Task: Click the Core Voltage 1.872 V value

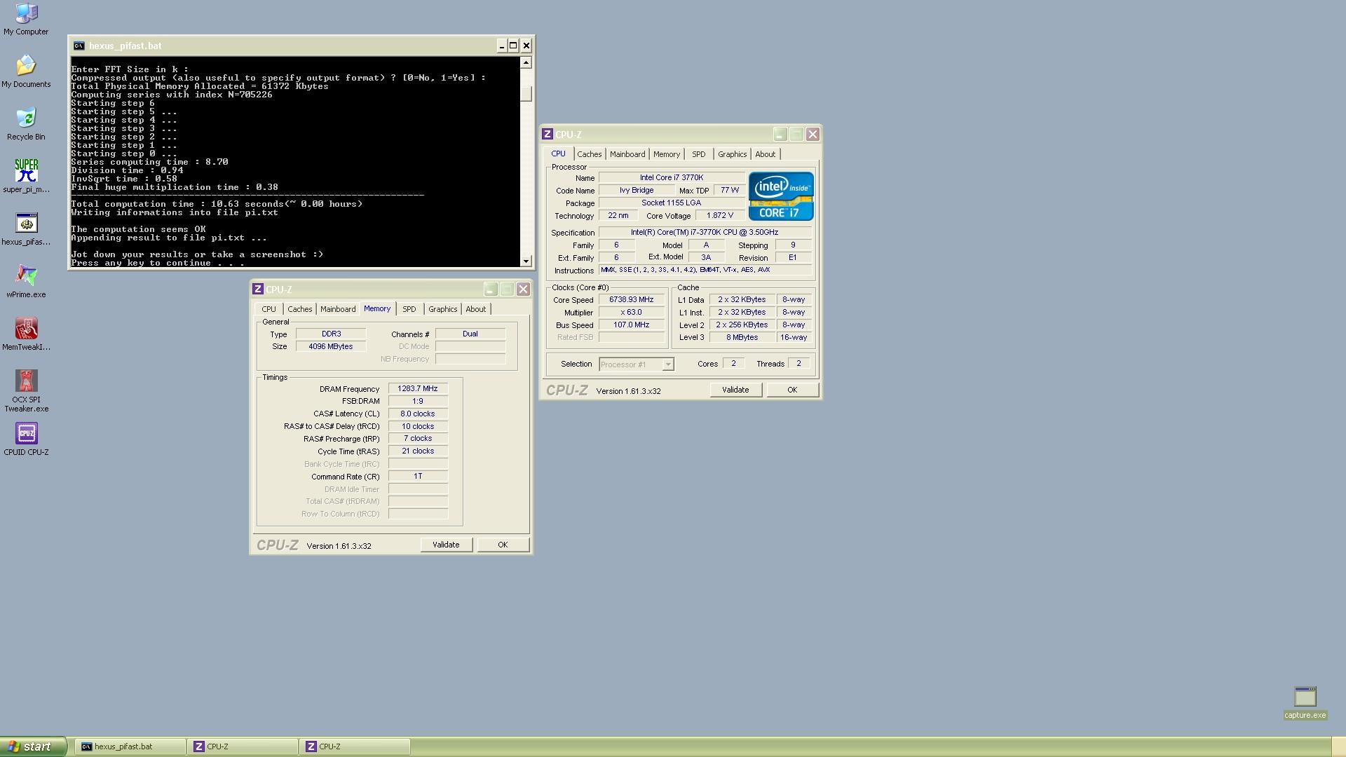Action: [720, 215]
